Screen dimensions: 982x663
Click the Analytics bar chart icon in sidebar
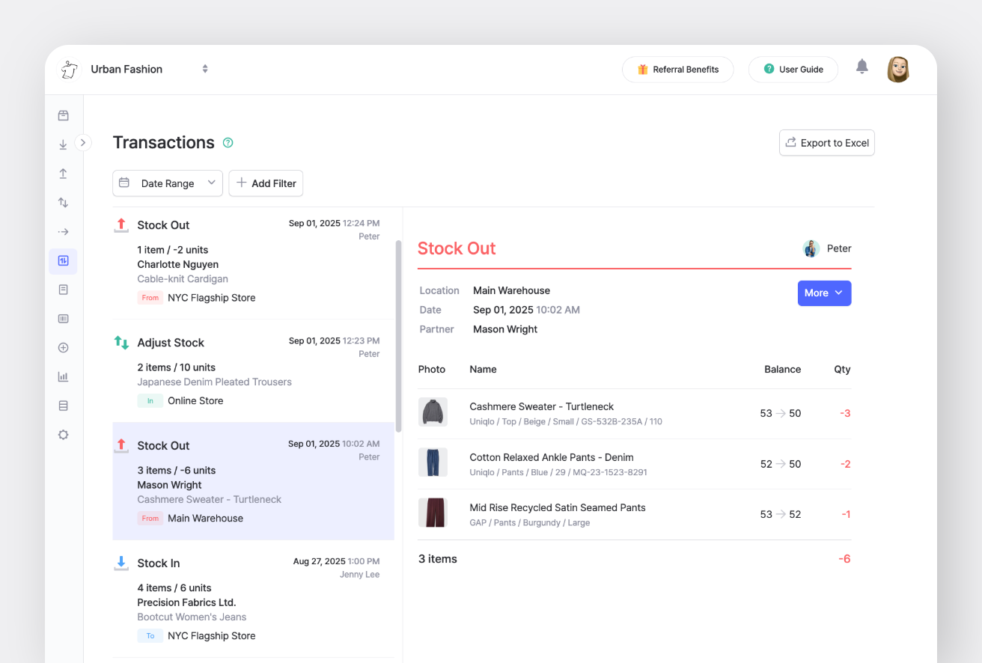click(63, 376)
